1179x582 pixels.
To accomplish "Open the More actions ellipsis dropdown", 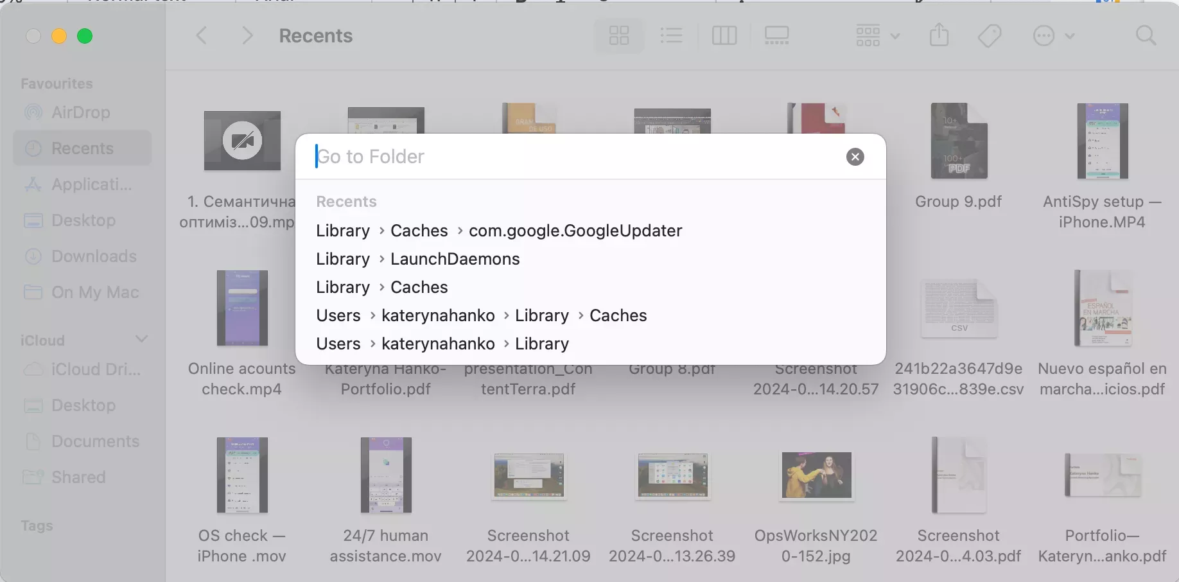I will [1053, 35].
